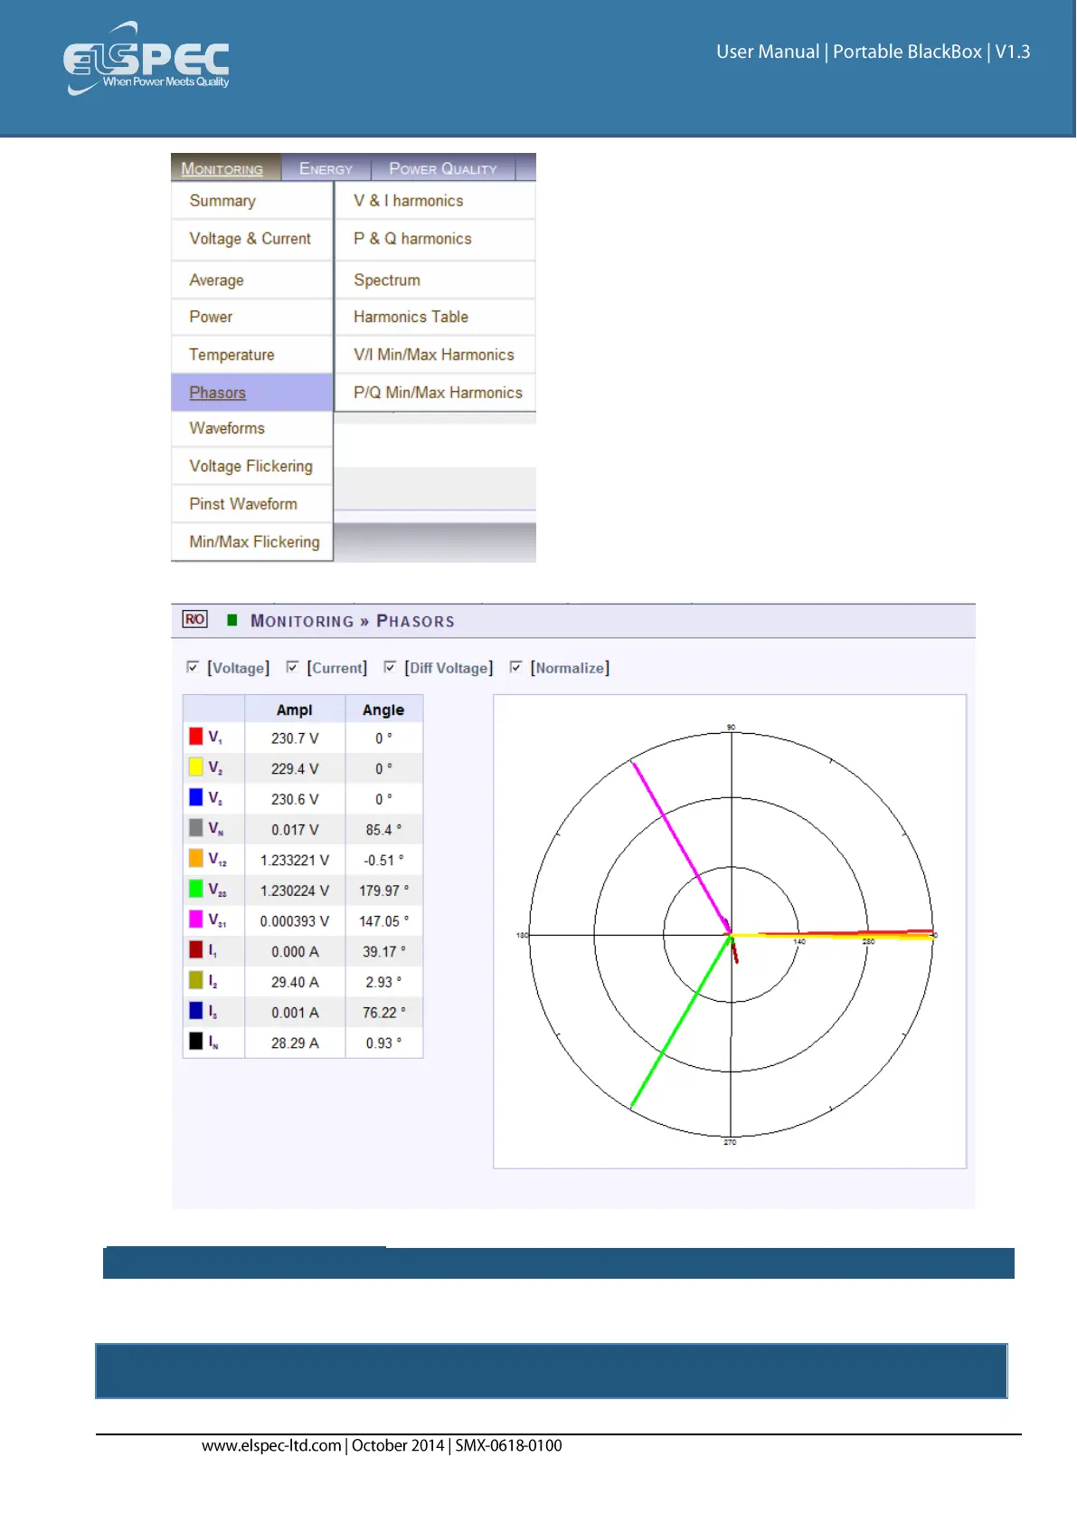The width and height of the screenshot is (1077, 1524).
Task: Uncheck the Diff Voltage checkbox
Action: click(390, 667)
